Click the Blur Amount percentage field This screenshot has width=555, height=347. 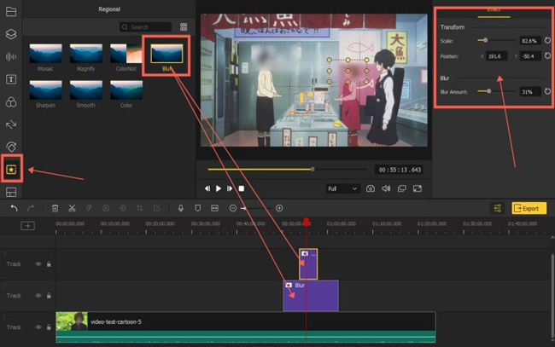tap(530, 91)
